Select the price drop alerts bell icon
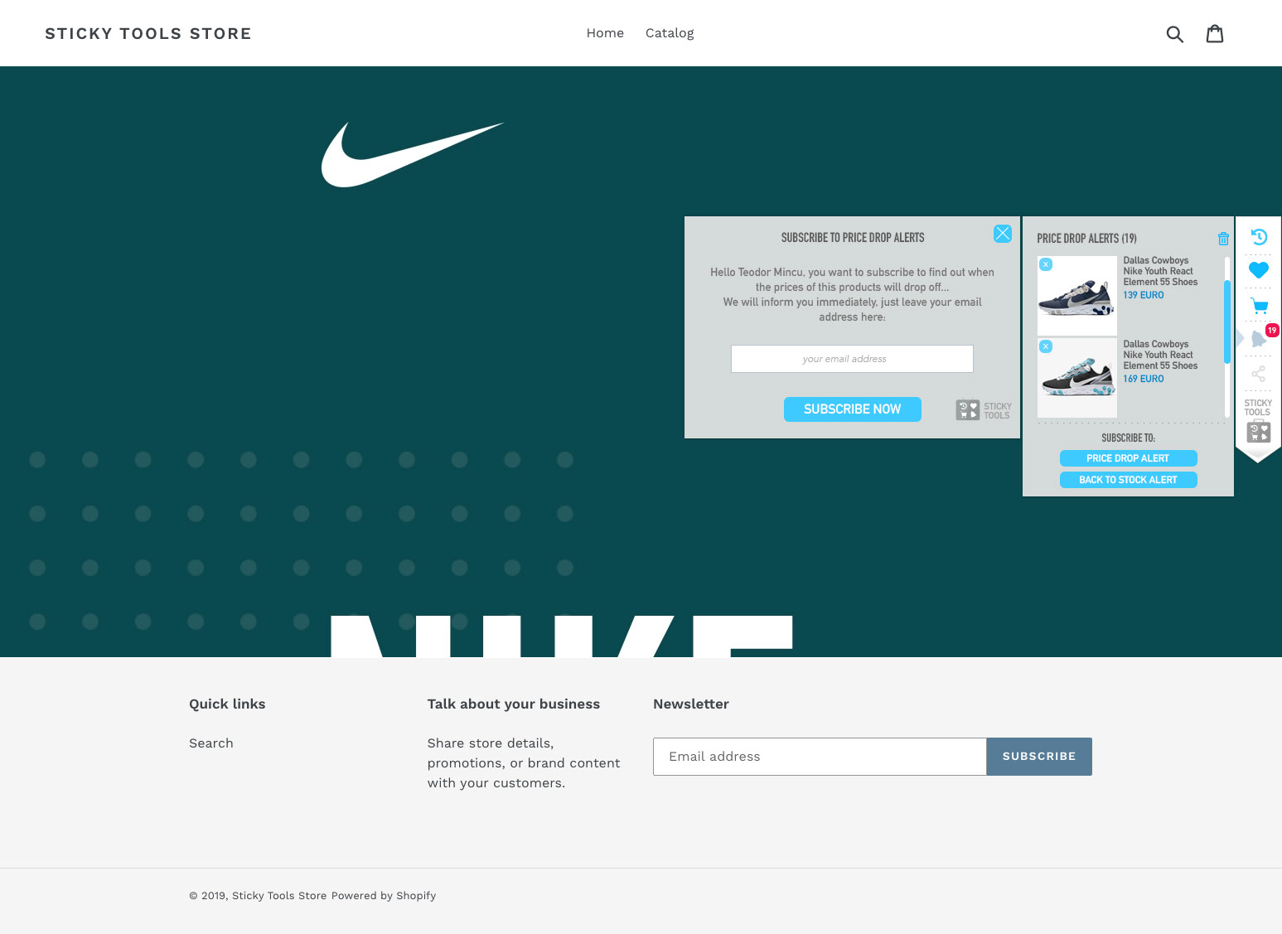 pos(1258,335)
